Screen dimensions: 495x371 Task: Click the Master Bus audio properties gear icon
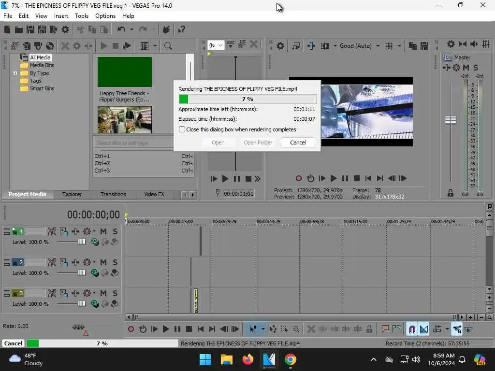[451, 44]
